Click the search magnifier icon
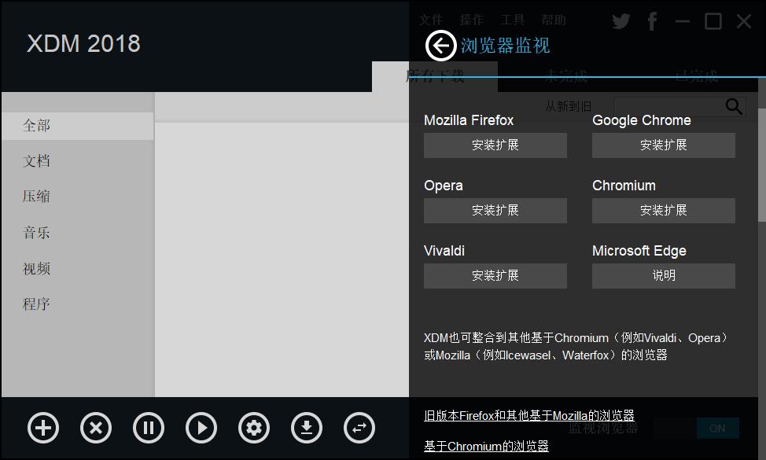The width and height of the screenshot is (766, 460). coord(734,106)
